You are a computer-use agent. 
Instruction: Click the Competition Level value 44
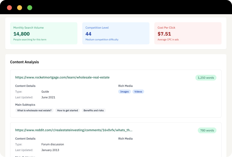[88, 34]
